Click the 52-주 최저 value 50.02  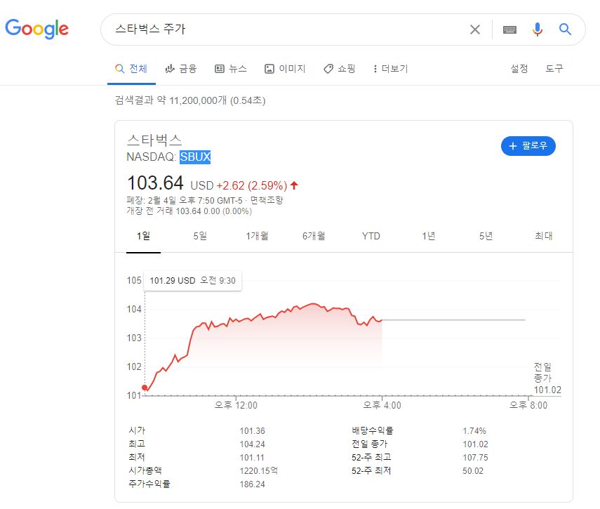pos(472,471)
